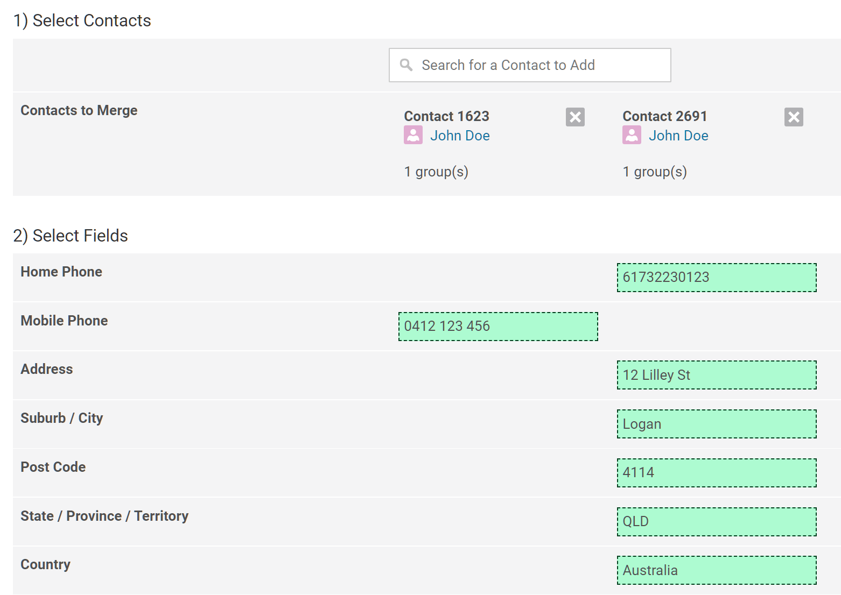This screenshot has width=841, height=595.
Task: Click the magnifier icon in the search box
Action: (x=406, y=65)
